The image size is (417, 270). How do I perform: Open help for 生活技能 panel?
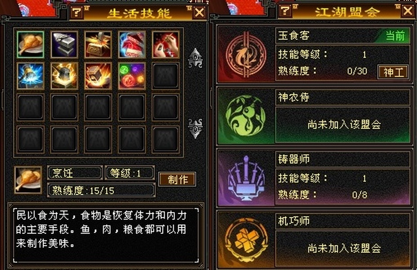click(76, 12)
